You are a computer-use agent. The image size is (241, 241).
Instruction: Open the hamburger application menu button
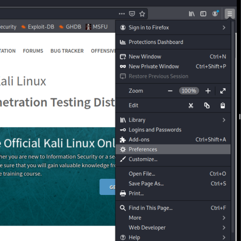[x=230, y=14]
